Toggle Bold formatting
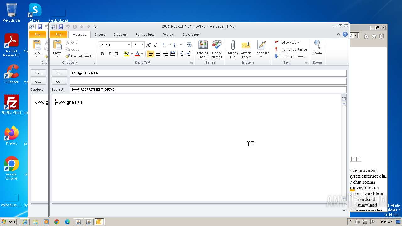Screen dimensions: 402x226 [102, 54]
